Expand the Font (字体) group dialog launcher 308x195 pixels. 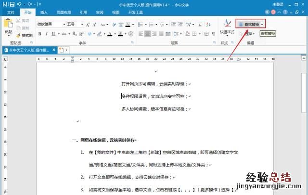coord(132,42)
